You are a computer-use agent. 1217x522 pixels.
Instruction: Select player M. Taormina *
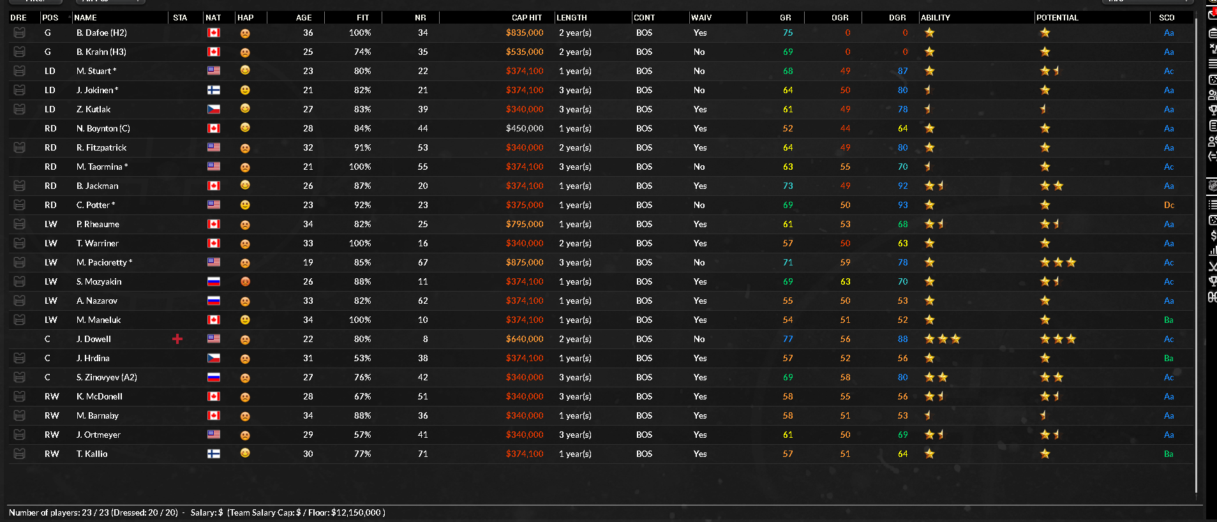(102, 167)
